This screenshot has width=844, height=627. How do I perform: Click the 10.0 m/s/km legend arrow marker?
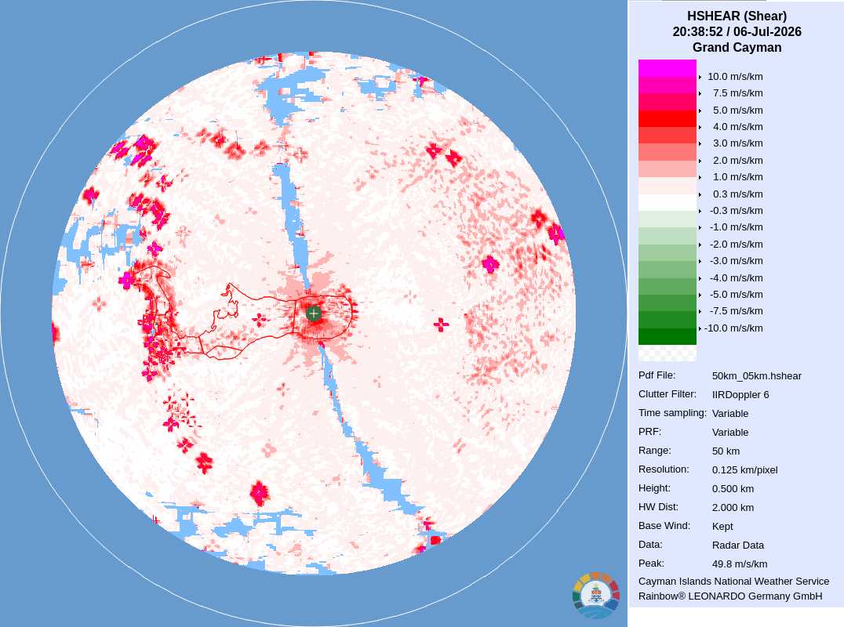click(x=700, y=77)
